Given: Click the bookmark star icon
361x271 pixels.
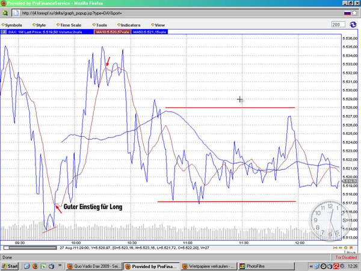Looking at the screenshot, I should click(354, 13).
